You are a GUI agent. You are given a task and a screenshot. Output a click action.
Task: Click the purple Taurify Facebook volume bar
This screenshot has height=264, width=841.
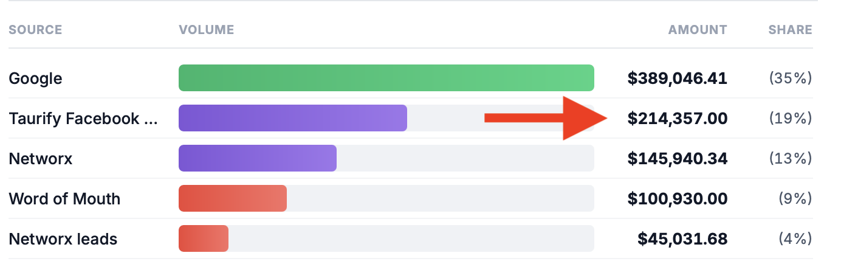point(292,118)
